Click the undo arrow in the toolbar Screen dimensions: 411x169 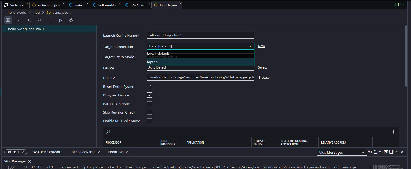point(29,20)
